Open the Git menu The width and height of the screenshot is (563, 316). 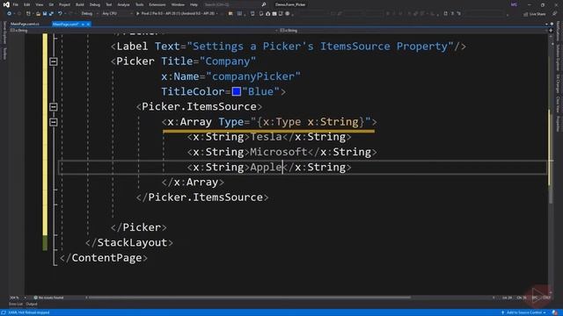(x=51, y=4)
